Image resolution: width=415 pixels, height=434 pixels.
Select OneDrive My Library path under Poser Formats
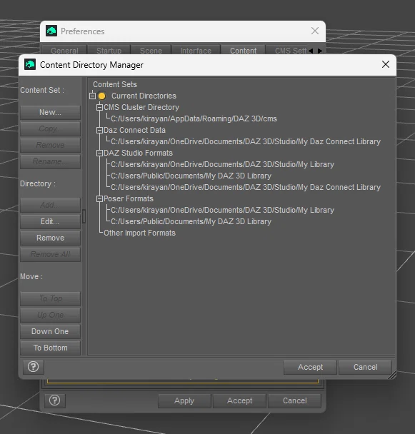click(x=222, y=210)
